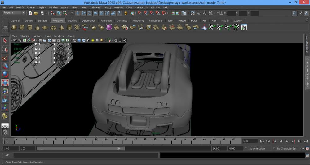Viewport: 310px width, 165px height.
Task: Click the Save scene icon
Action: click(x=42, y=13)
